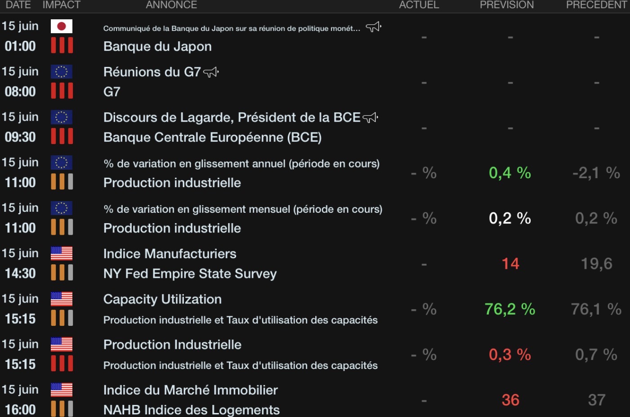Select the IMPACT column header
The image size is (630, 417).
tap(62, 5)
